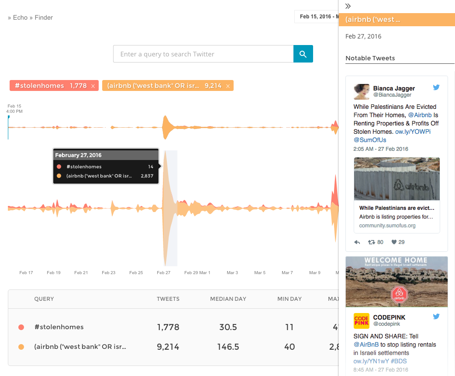Click #stolenhomes red dot in table

pyautogui.click(x=21, y=327)
